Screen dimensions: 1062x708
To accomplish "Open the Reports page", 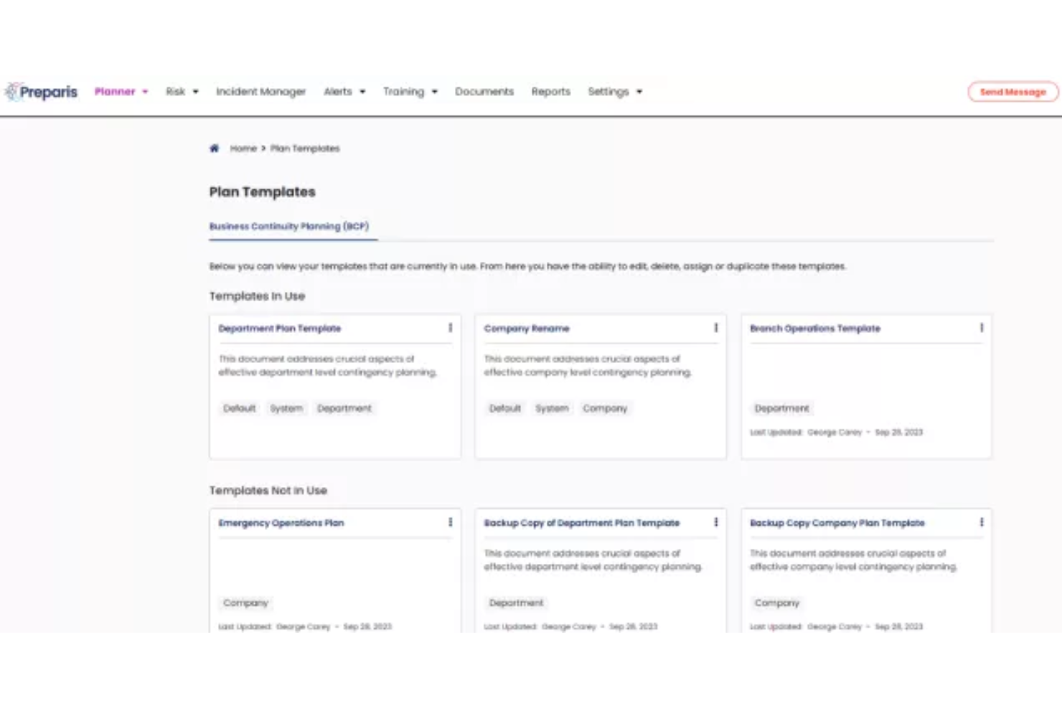I will pos(550,91).
